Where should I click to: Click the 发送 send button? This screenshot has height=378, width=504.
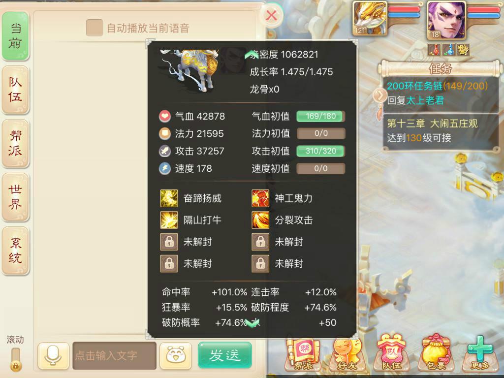224,355
